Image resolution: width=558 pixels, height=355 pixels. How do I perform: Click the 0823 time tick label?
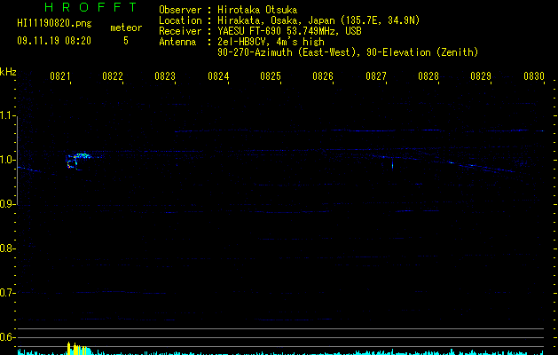[165, 75]
